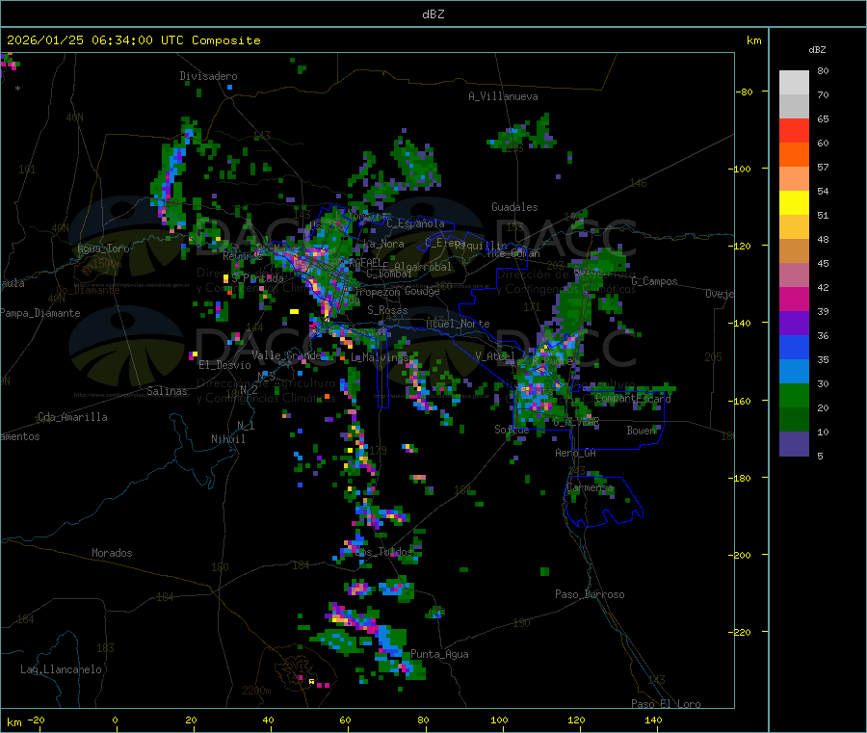Click the -80 km tick on right axis
Viewport: 867px width, 733px height.
click(745, 92)
